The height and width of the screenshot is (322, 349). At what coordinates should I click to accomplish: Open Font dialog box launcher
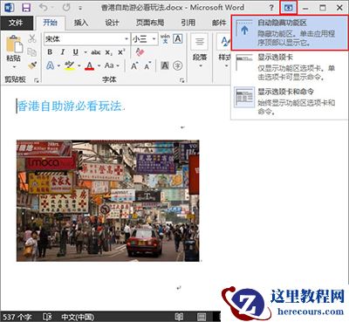(x=181, y=80)
